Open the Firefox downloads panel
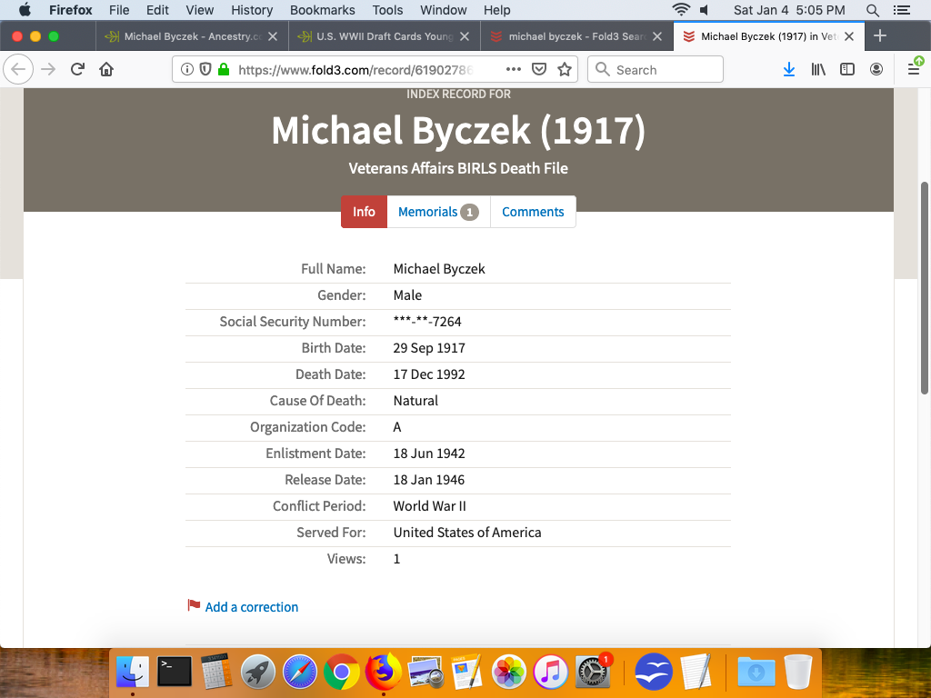The width and height of the screenshot is (931, 698). point(788,70)
